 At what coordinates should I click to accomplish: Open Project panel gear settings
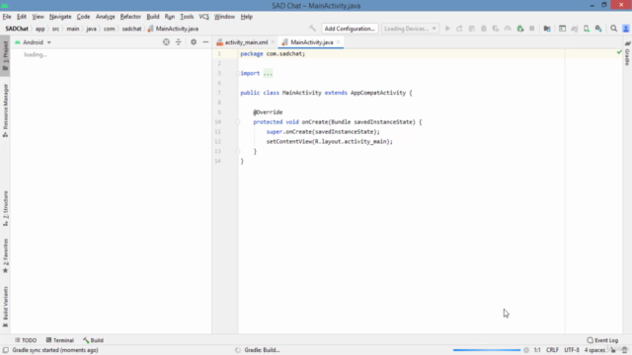pos(194,41)
